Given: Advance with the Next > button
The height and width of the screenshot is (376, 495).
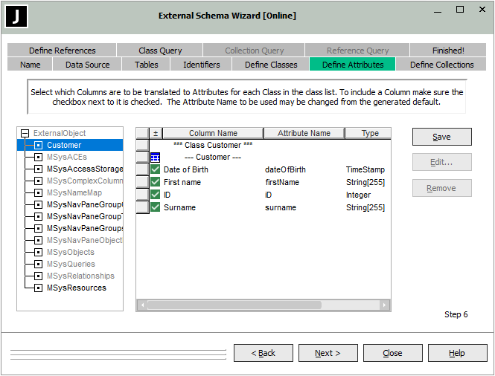Looking at the screenshot, I should (x=328, y=353).
